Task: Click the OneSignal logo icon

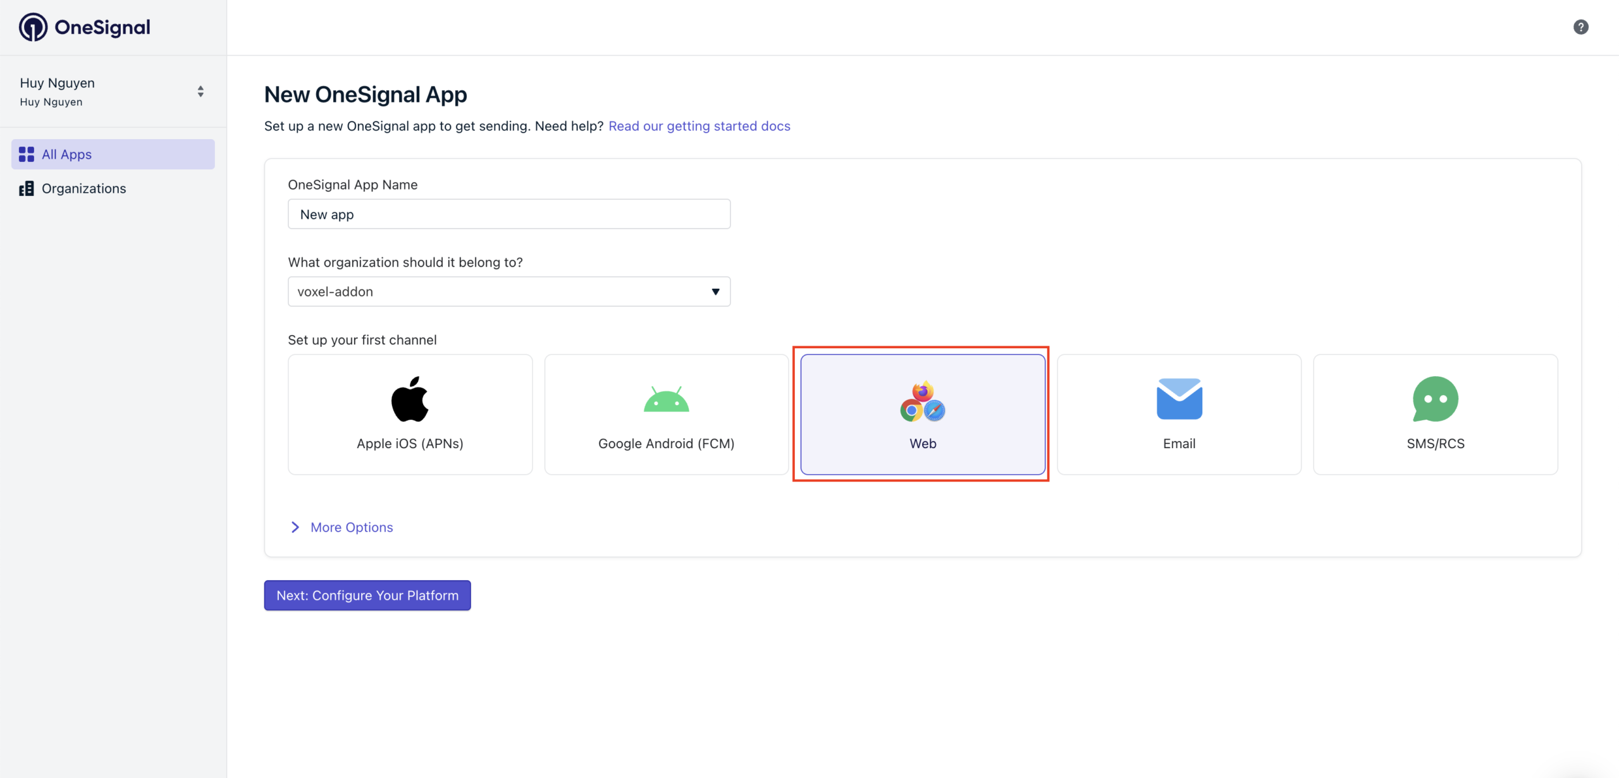Action: [x=33, y=27]
